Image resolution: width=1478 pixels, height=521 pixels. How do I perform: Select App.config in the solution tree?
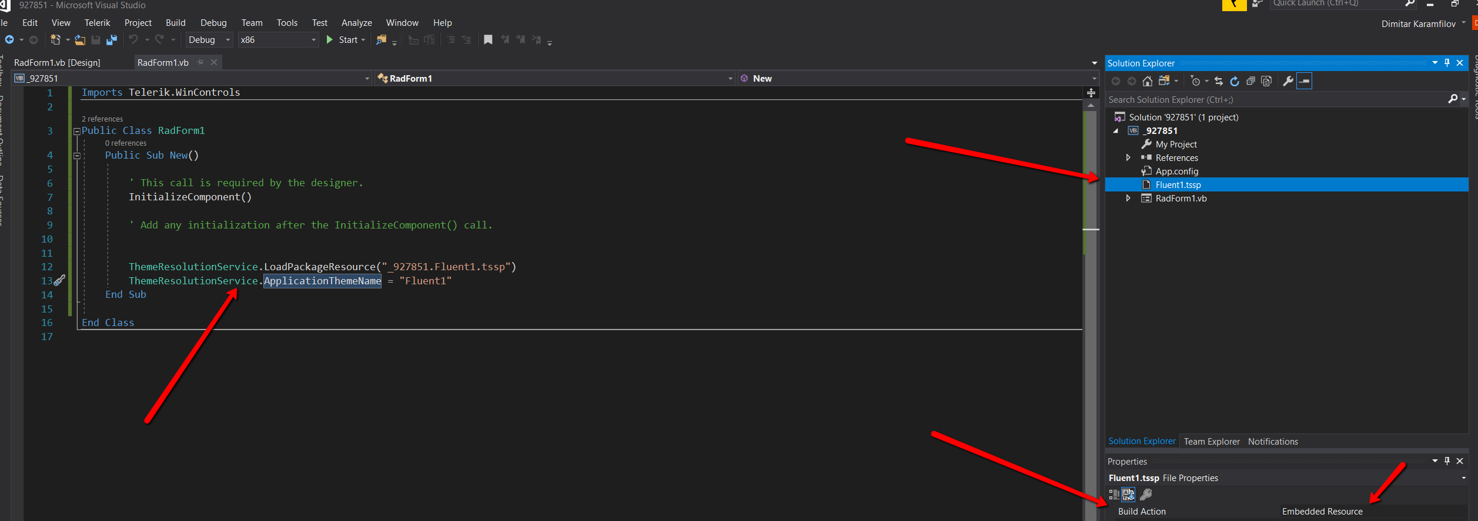(1176, 172)
